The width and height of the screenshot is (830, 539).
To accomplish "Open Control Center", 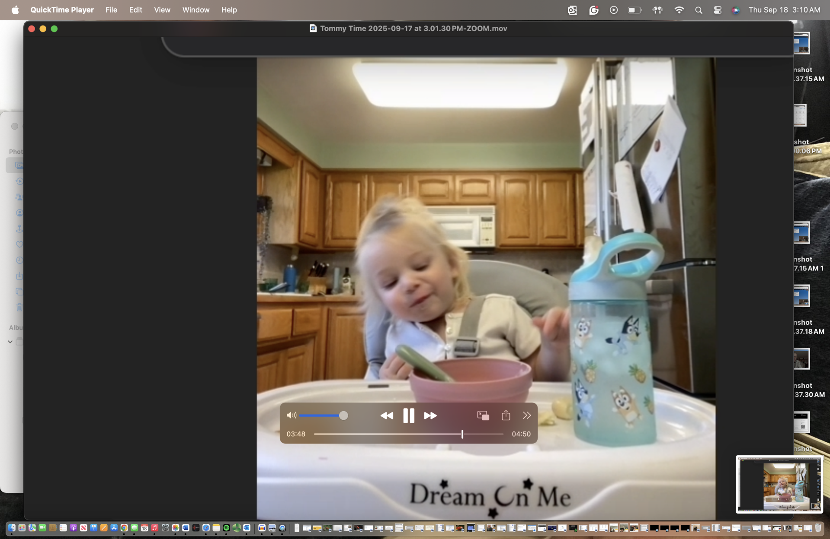I will [717, 10].
